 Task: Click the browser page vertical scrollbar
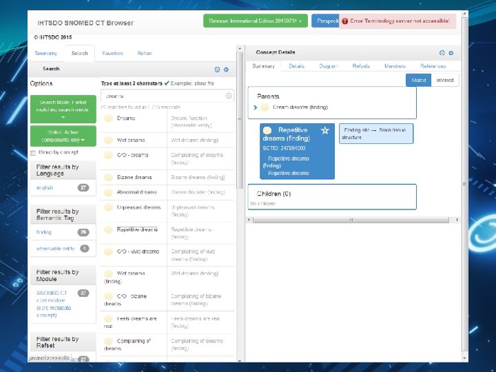click(464, 183)
